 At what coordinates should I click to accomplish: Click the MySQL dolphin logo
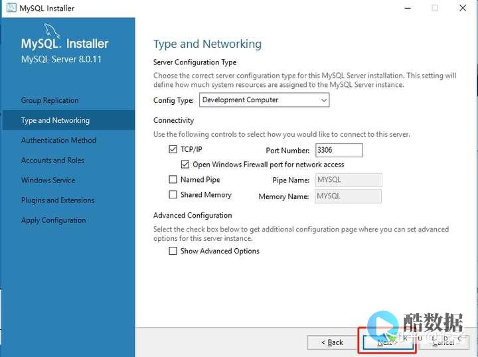(52, 31)
